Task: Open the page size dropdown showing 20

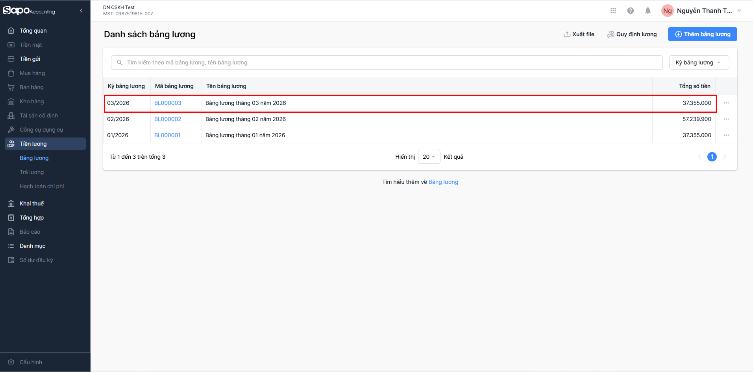Action: point(429,157)
